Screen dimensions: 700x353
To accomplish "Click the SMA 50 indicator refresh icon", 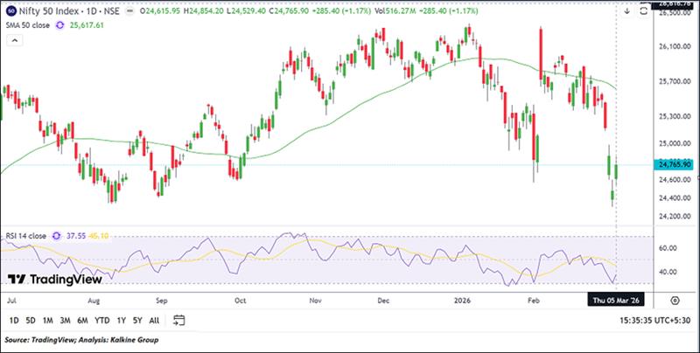I will click(x=59, y=26).
